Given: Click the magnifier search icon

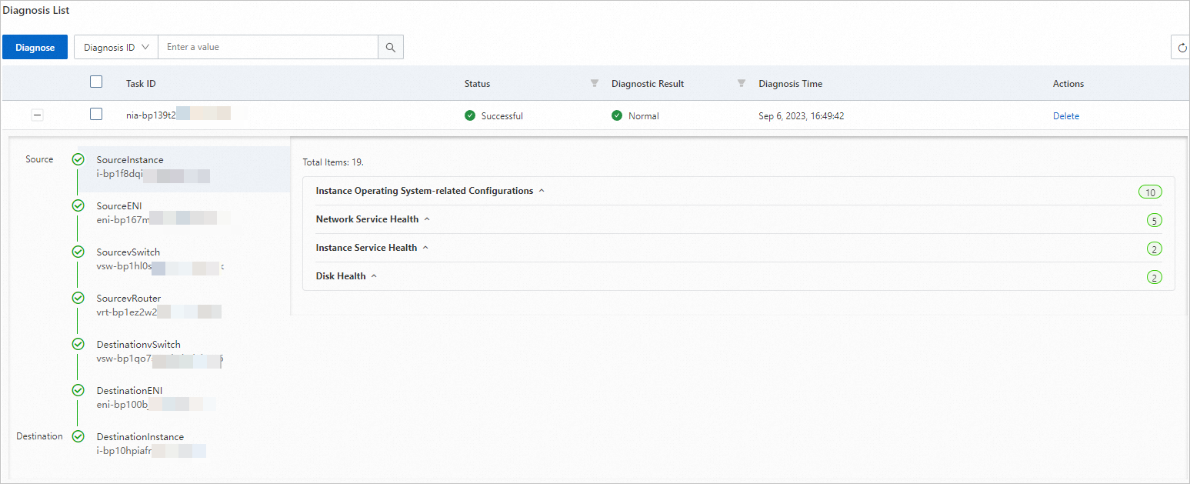Looking at the screenshot, I should (391, 47).
